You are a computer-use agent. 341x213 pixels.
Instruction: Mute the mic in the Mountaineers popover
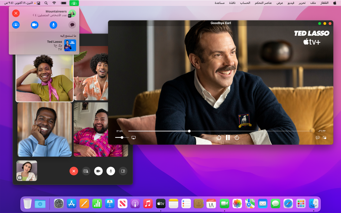coord(53,25)
